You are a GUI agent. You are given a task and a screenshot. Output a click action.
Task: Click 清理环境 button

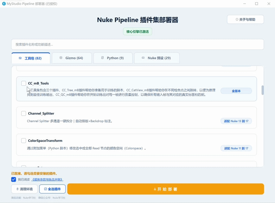(24, 189)
